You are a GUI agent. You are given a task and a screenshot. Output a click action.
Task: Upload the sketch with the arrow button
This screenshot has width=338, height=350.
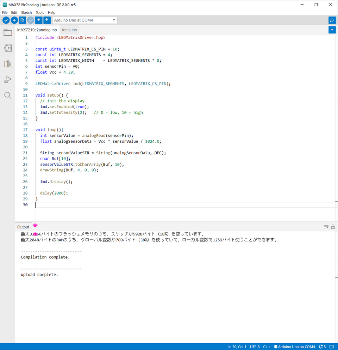tap(14, 20)
